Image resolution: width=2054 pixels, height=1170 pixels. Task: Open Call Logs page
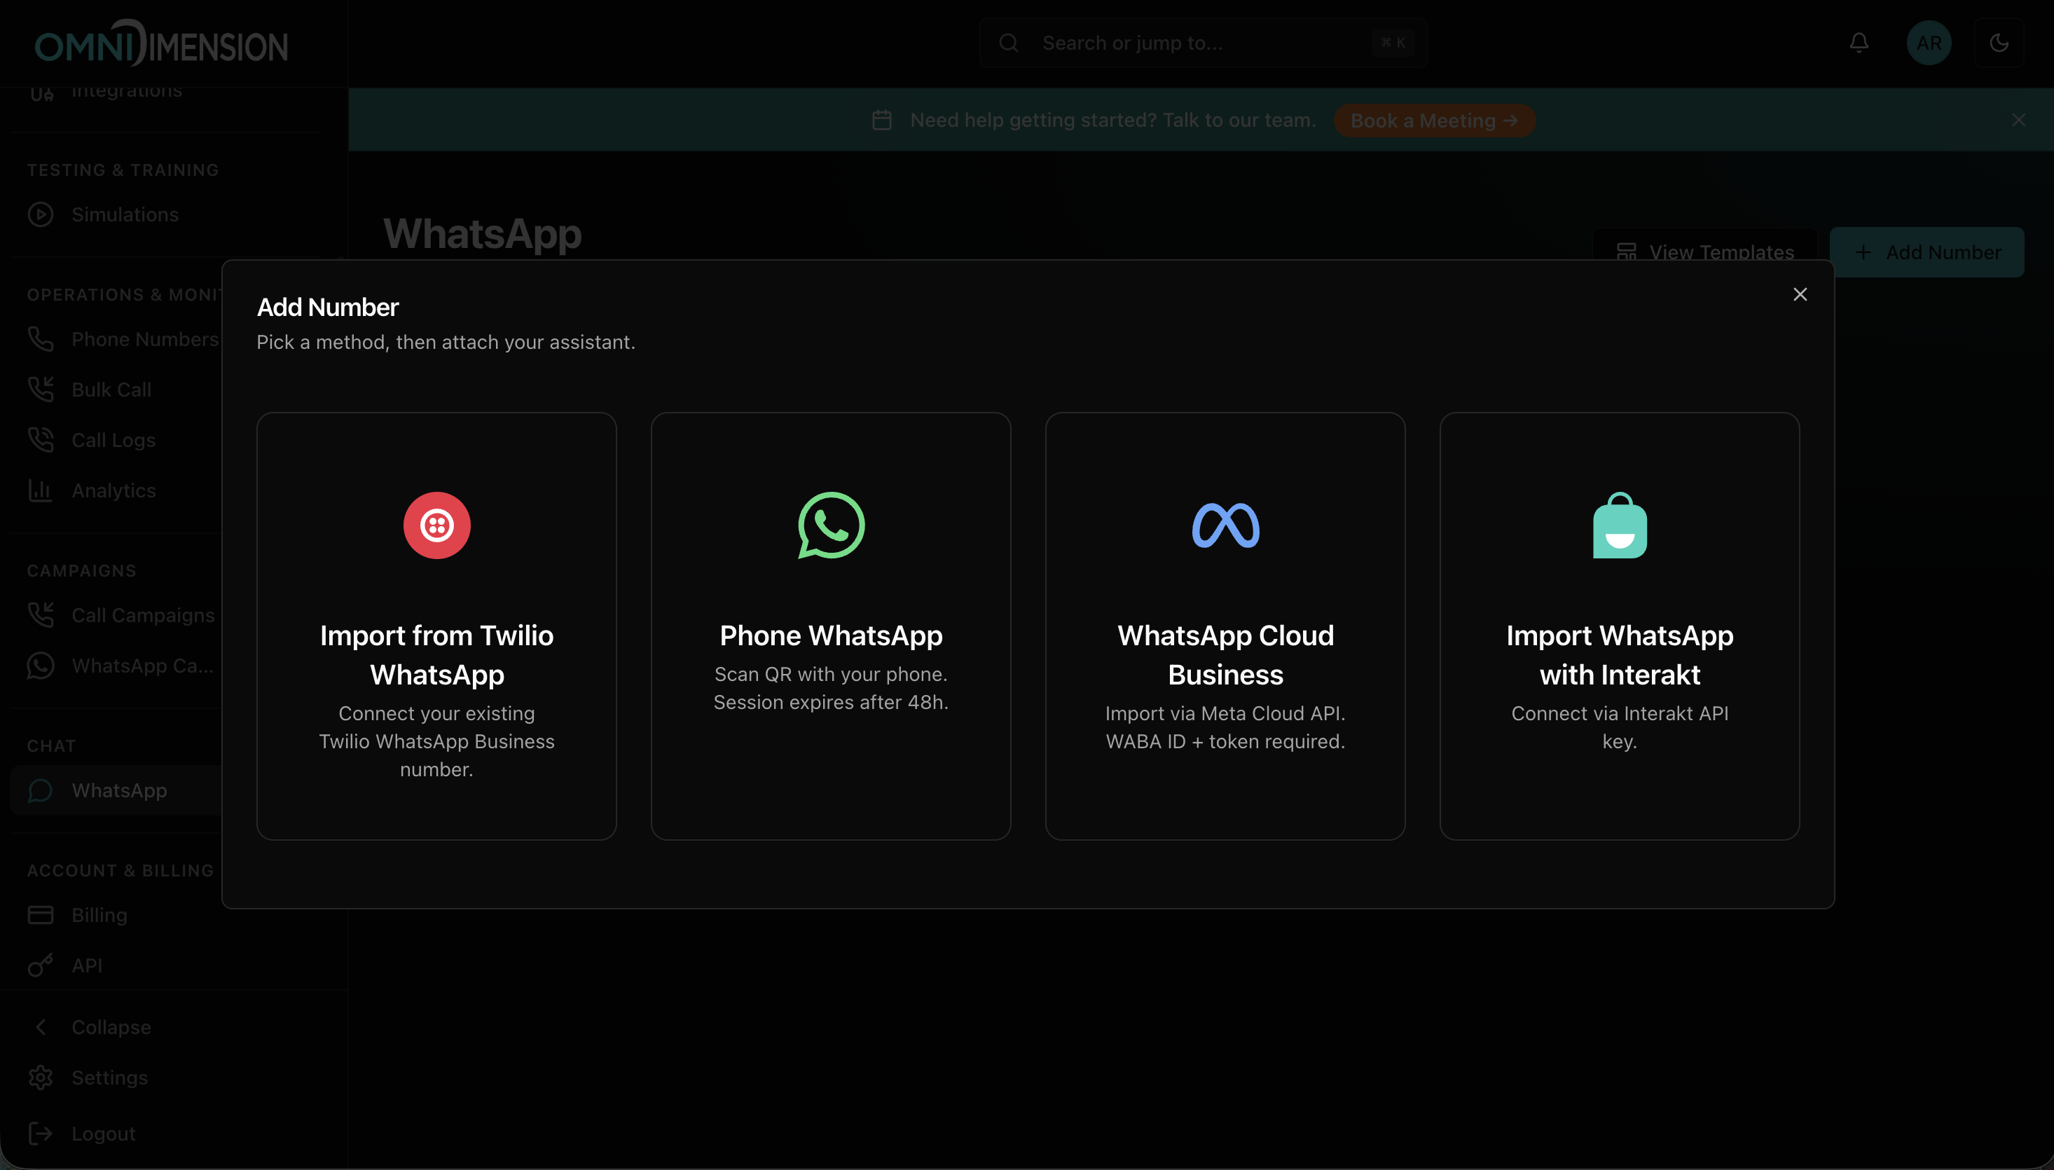(x=113, y=441)
